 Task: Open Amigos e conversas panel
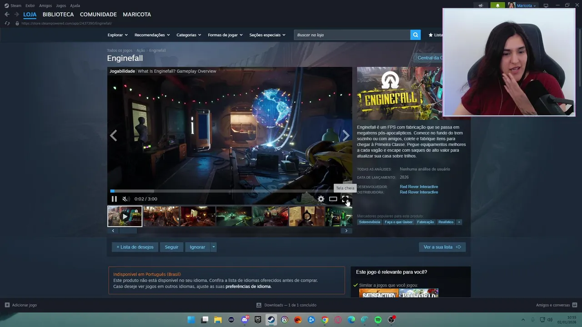557,305
